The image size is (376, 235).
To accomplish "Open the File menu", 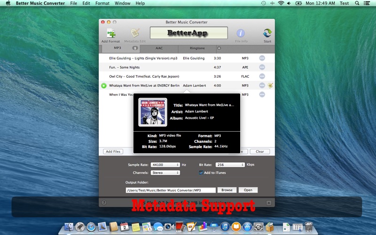I will (74, 3).
